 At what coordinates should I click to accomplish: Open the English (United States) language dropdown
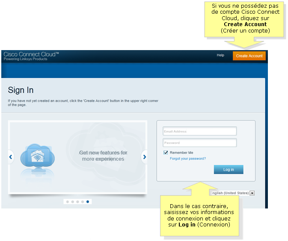(x=252, y=193)
